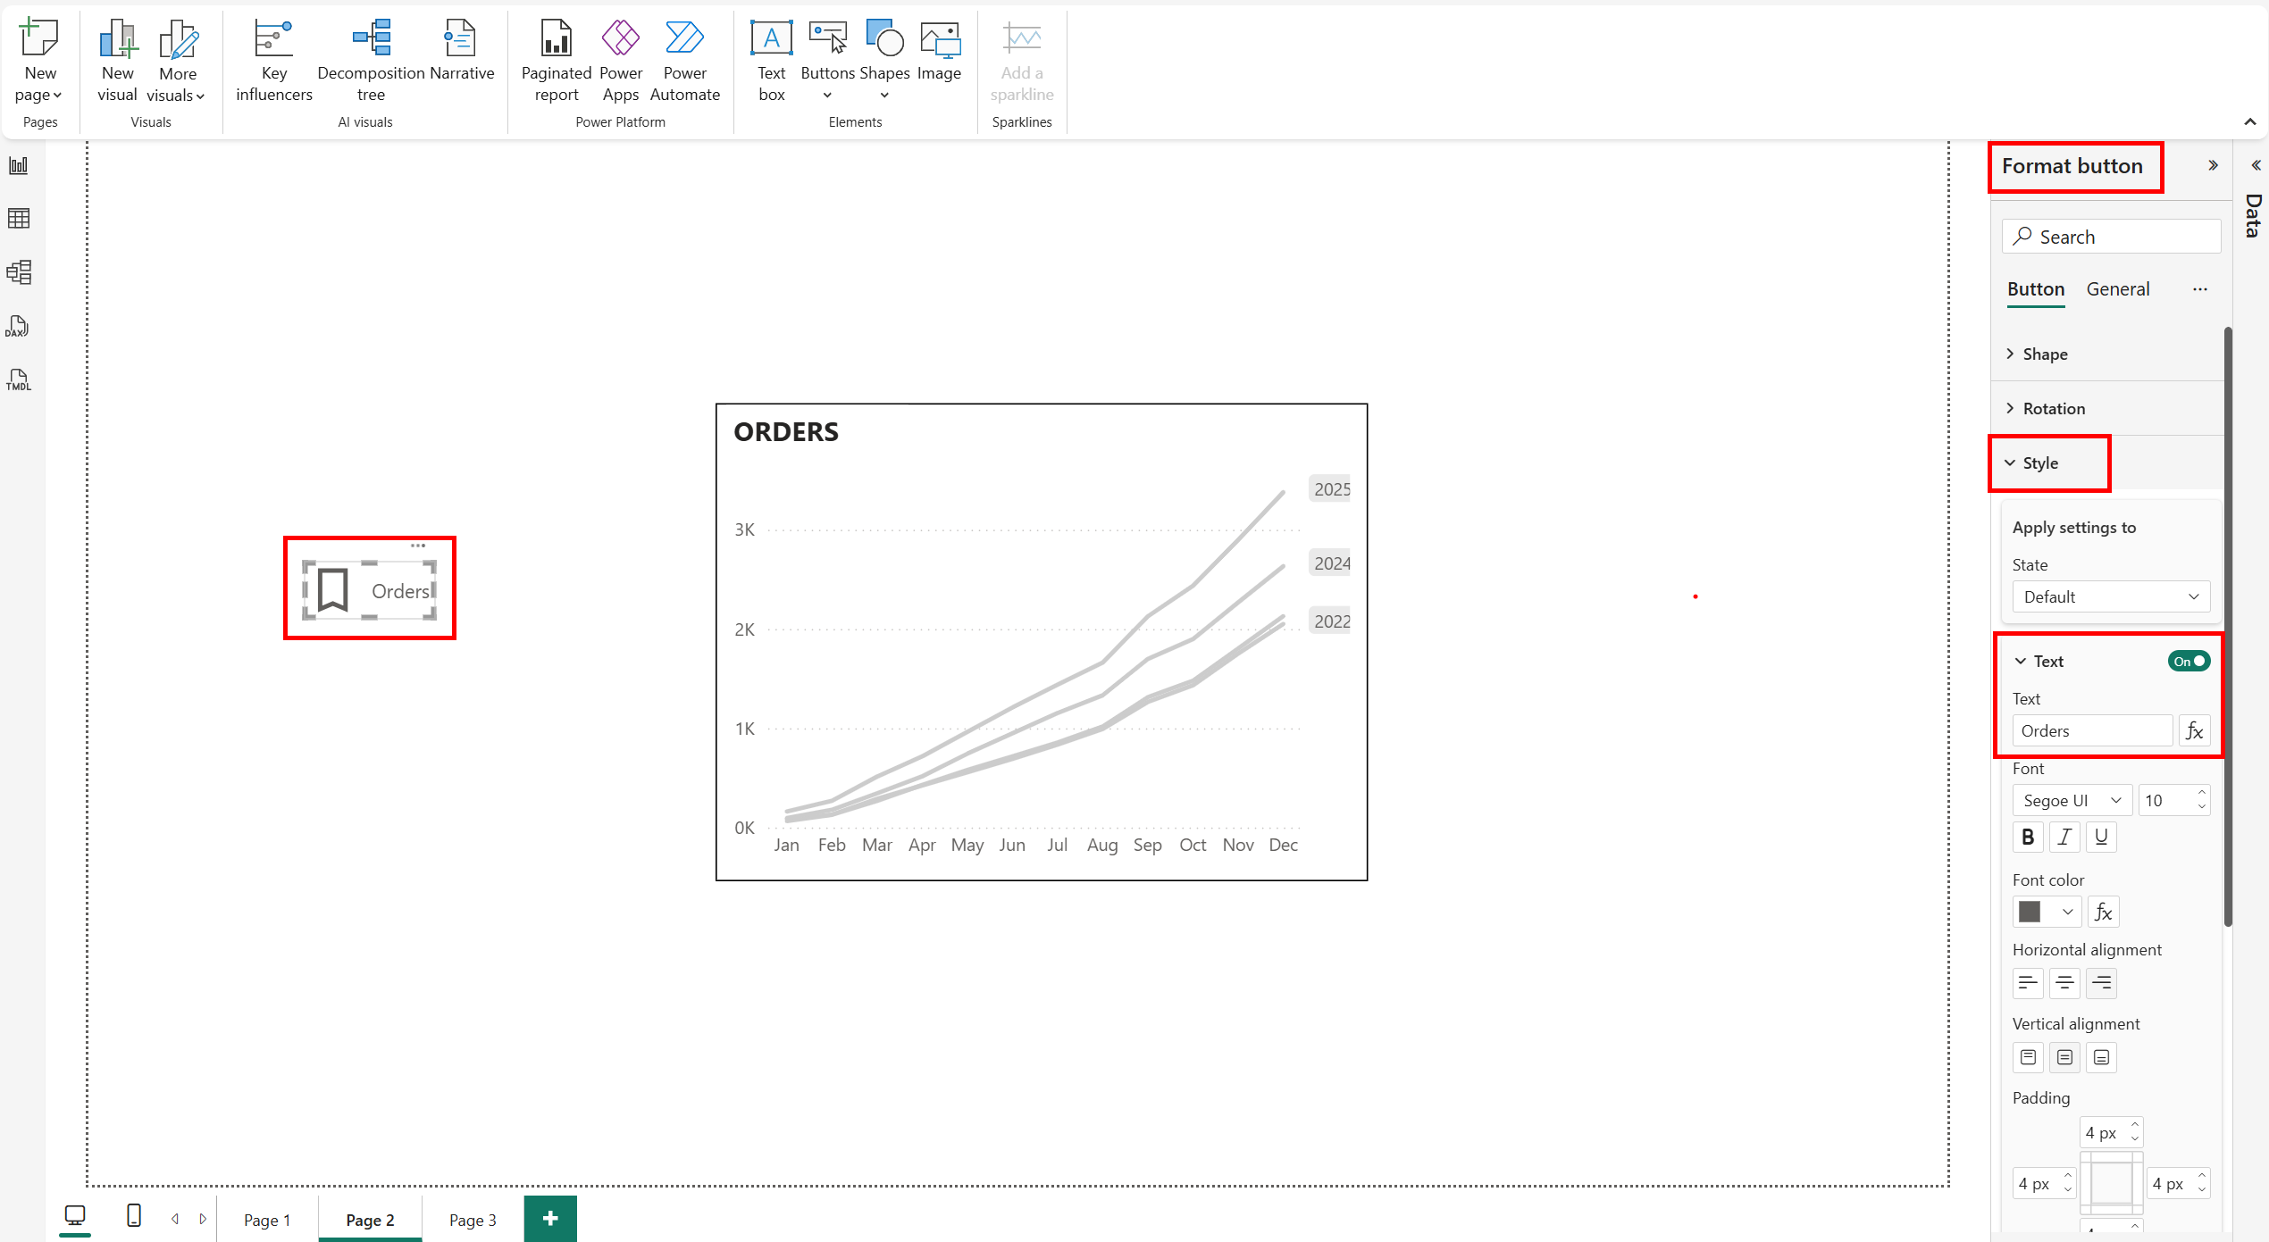Toggle italic formatting for button text
2269x1242 pixels.
(2064, 838)
